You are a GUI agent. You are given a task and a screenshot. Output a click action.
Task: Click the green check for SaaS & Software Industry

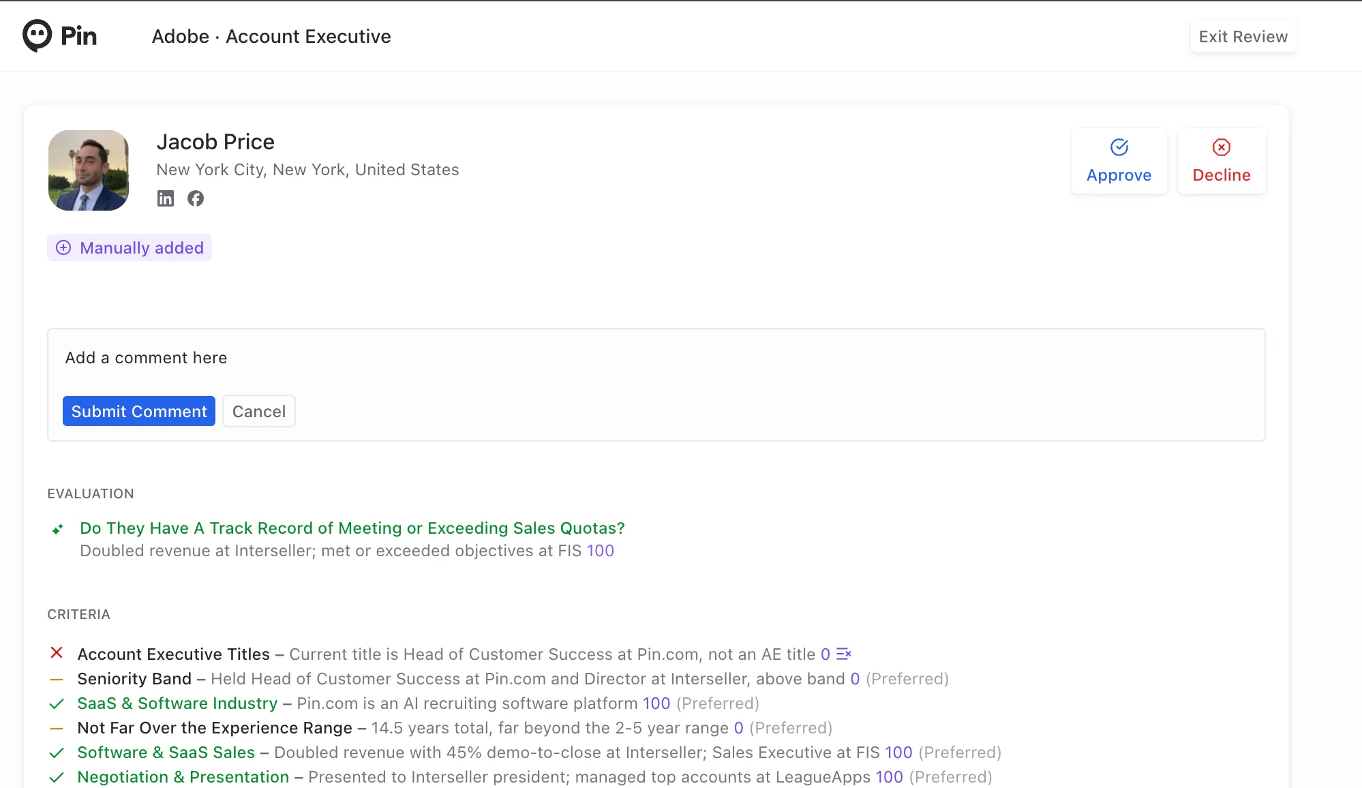(57, 703)
